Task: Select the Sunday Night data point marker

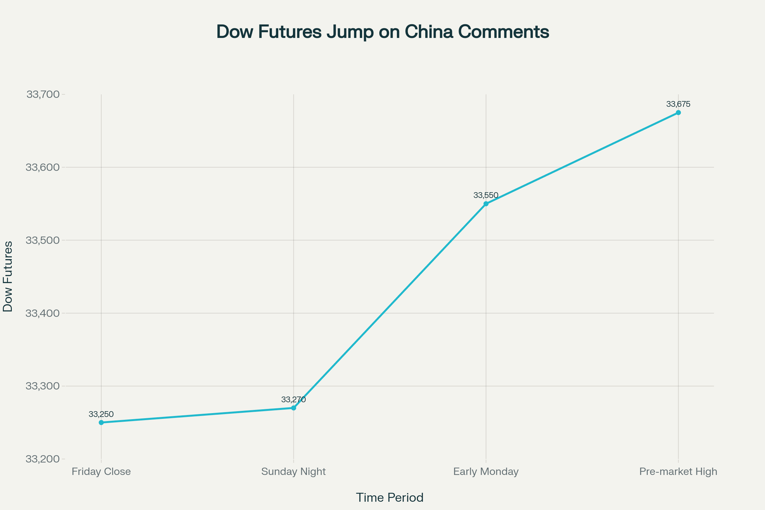Action: click(x=294, y=408)
